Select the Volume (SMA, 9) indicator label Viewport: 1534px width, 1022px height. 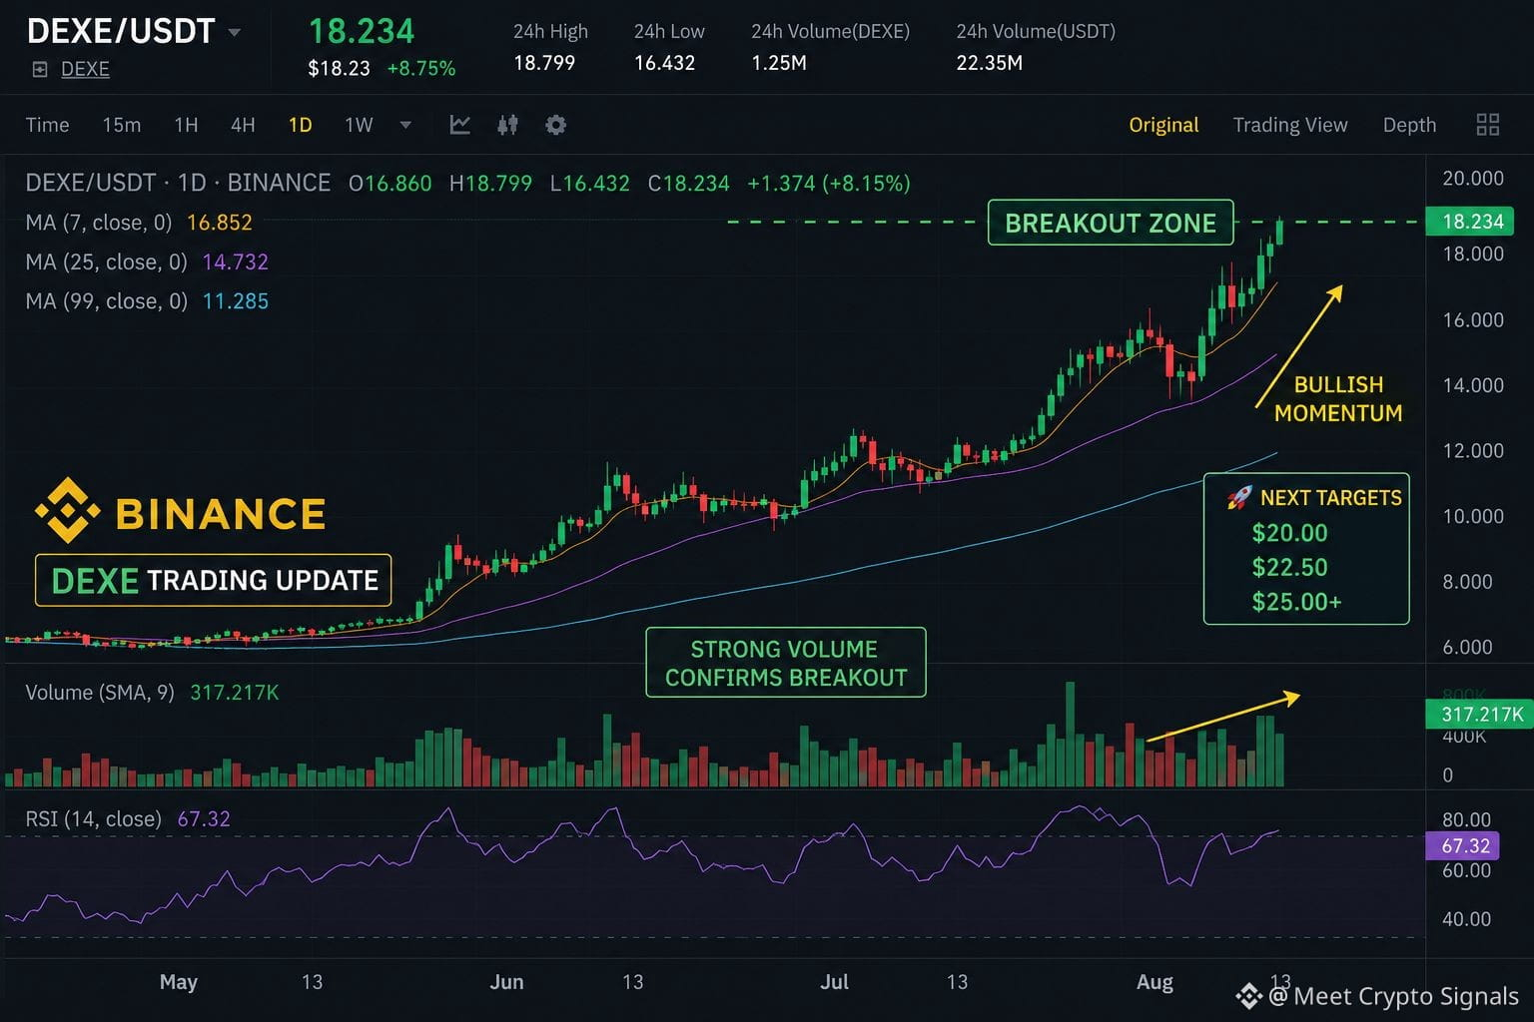point(100,692)
